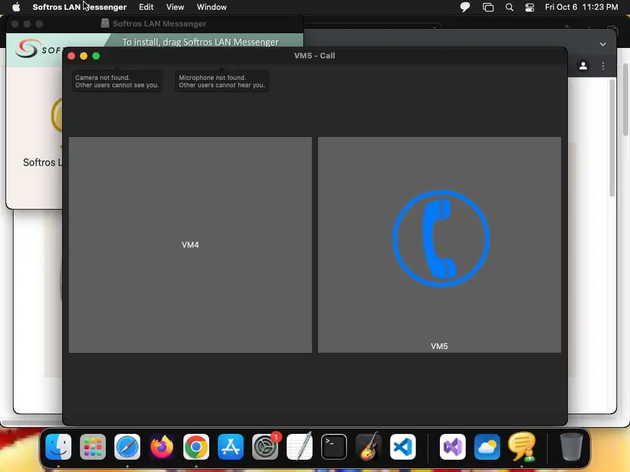This screenshot has width=630, height=472.
Task: Open the cloud weather app from the Dock
Action: (487, 447)
